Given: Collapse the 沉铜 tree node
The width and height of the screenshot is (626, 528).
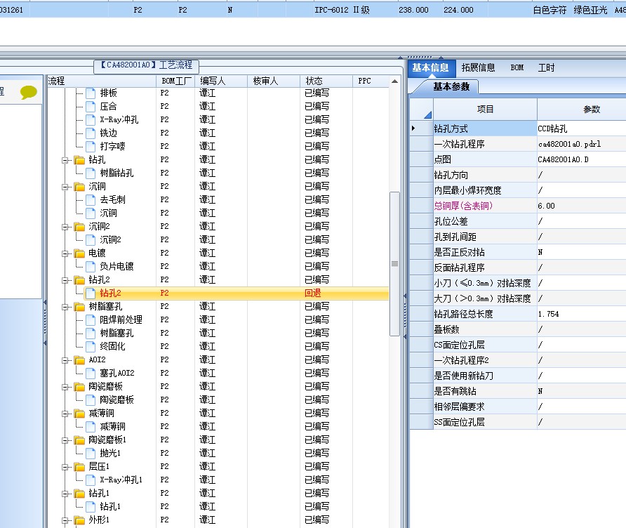Looking at the screenshot, I should pyautogui.click(x=65, y=187).
